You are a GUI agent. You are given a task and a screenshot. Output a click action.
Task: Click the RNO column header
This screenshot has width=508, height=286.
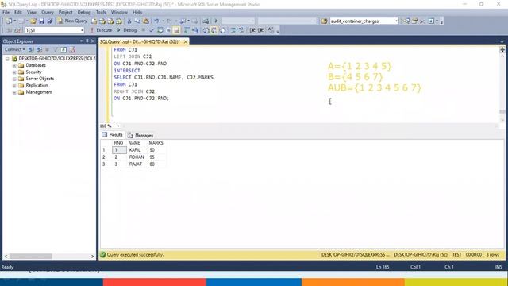click(118, 143)
